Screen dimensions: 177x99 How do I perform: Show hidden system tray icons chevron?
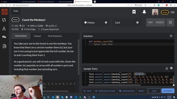(150, 97)
